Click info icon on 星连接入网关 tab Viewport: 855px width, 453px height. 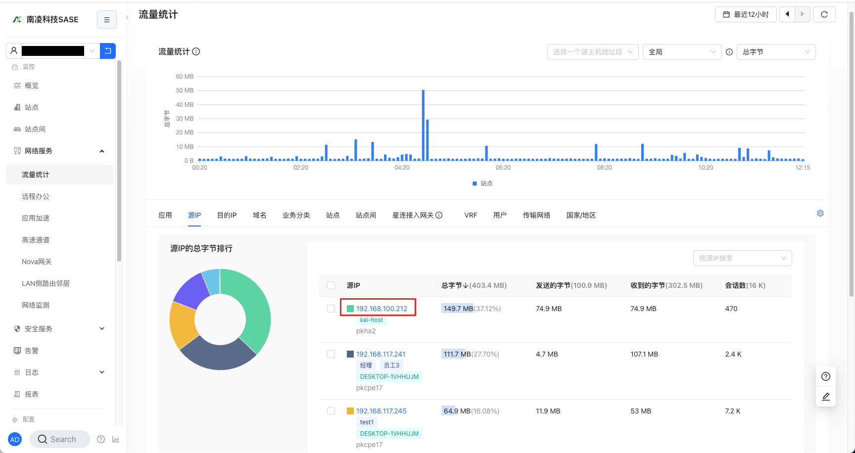(439, 215)
